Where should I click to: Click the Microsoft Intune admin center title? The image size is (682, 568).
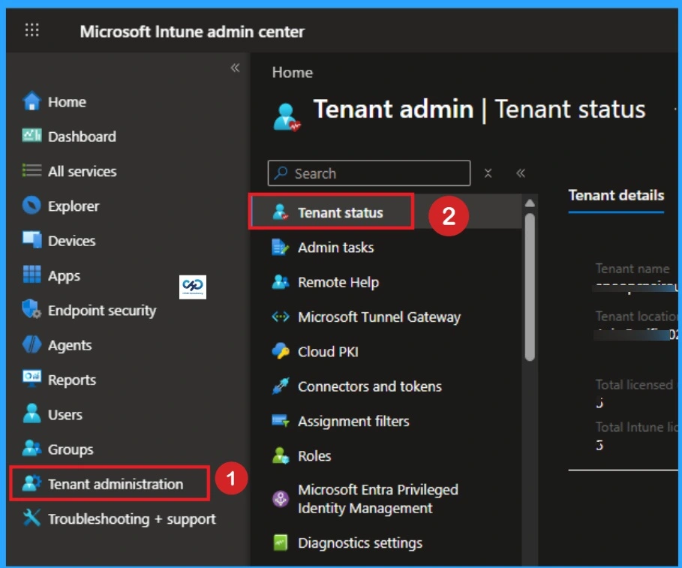point(192,32)
